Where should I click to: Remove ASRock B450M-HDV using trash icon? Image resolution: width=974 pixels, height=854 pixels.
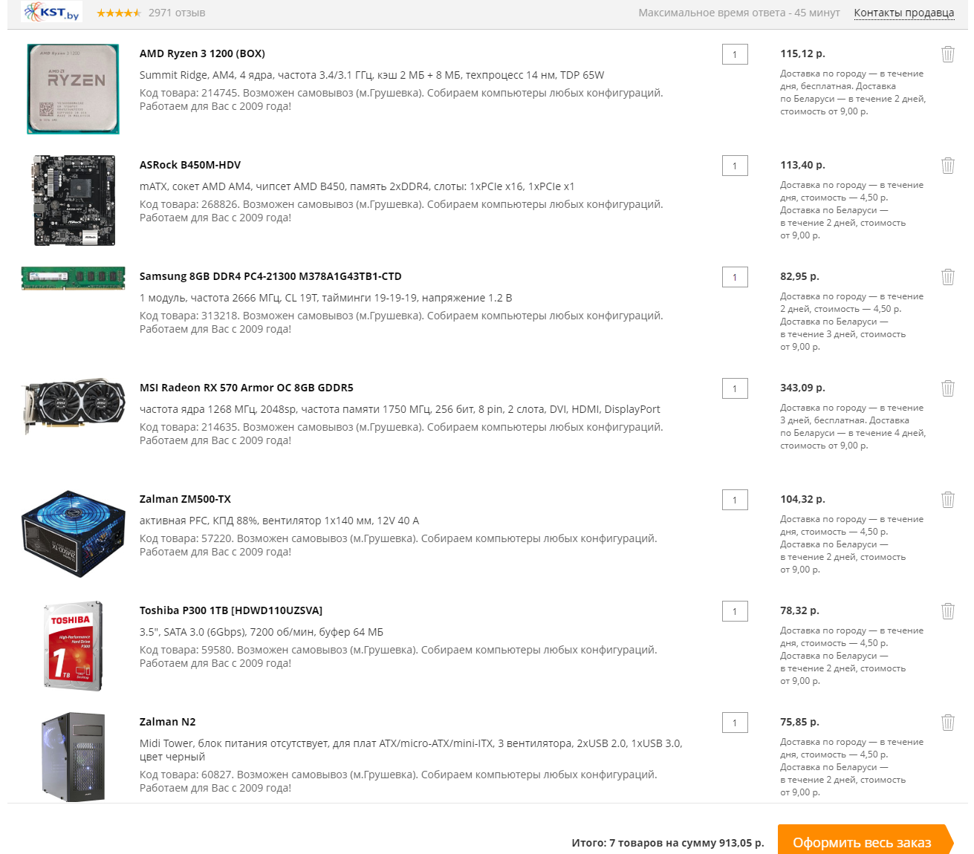(948, 166)
